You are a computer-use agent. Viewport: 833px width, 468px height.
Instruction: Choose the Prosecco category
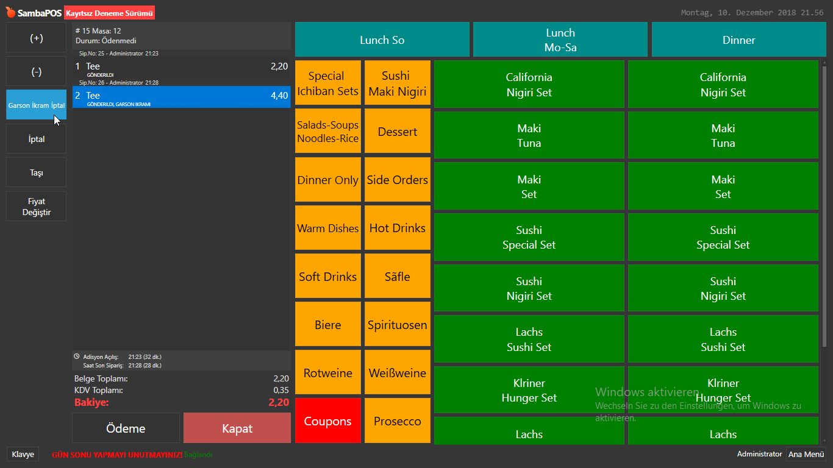coord(398,421)
